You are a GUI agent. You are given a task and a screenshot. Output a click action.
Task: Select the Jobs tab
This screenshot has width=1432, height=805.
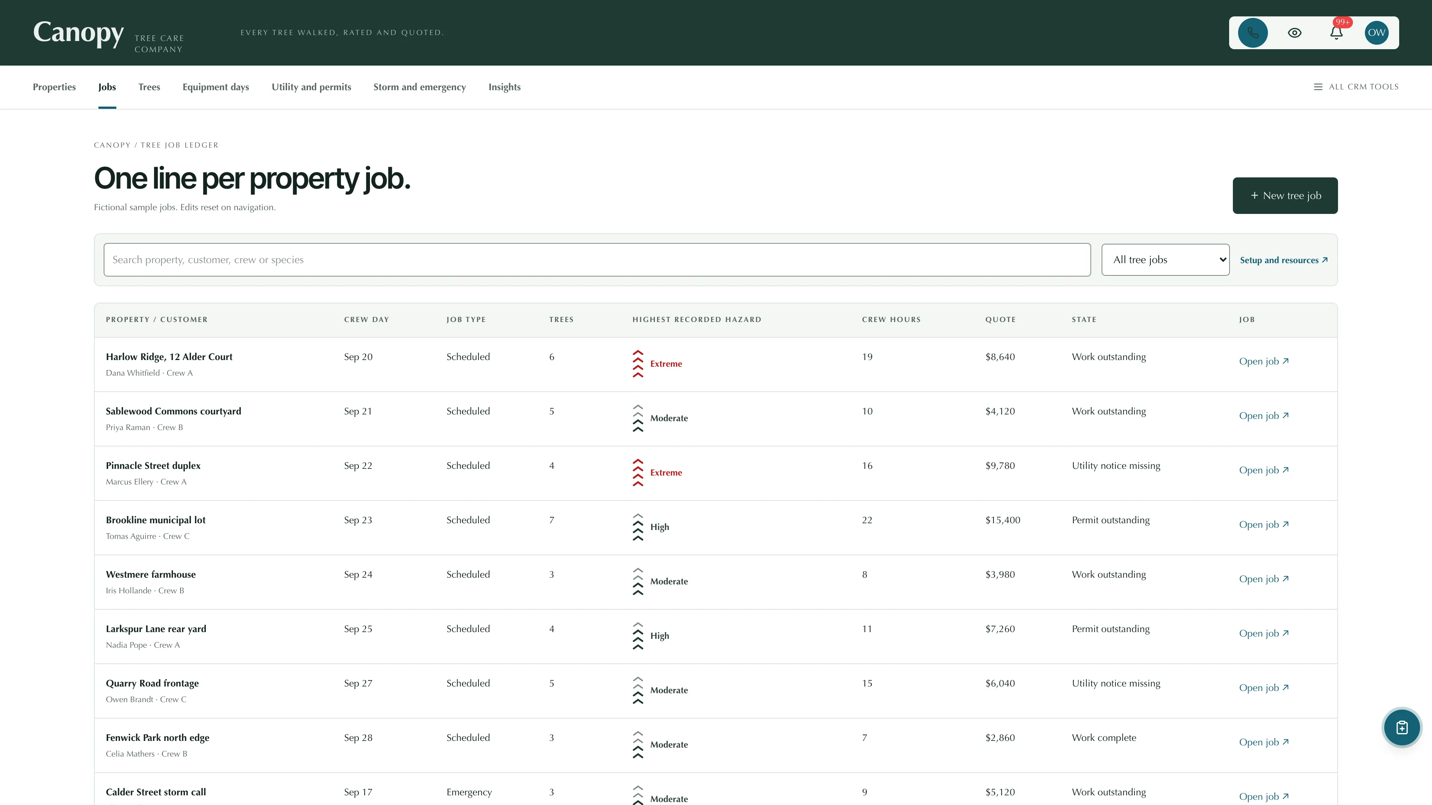pyautogui.click(x=107, y=87)
